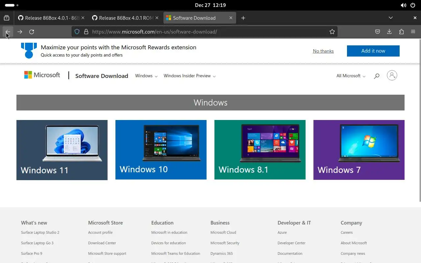Expand the All Microsoft menu
This screenshot has width=421, height=263.
coord(351,76)
